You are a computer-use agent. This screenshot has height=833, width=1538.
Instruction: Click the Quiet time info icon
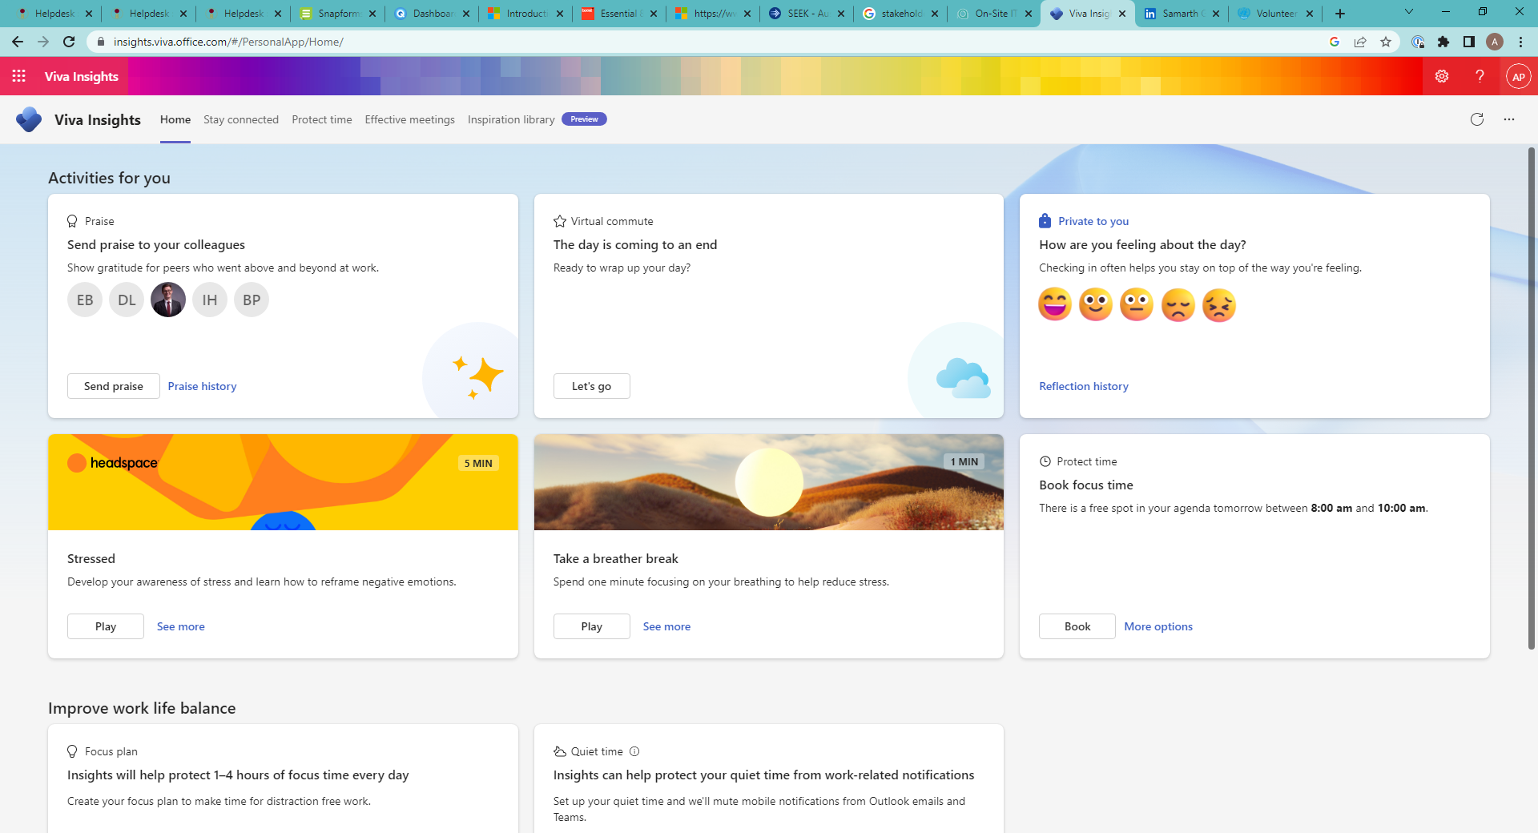(x=634, y=751)
